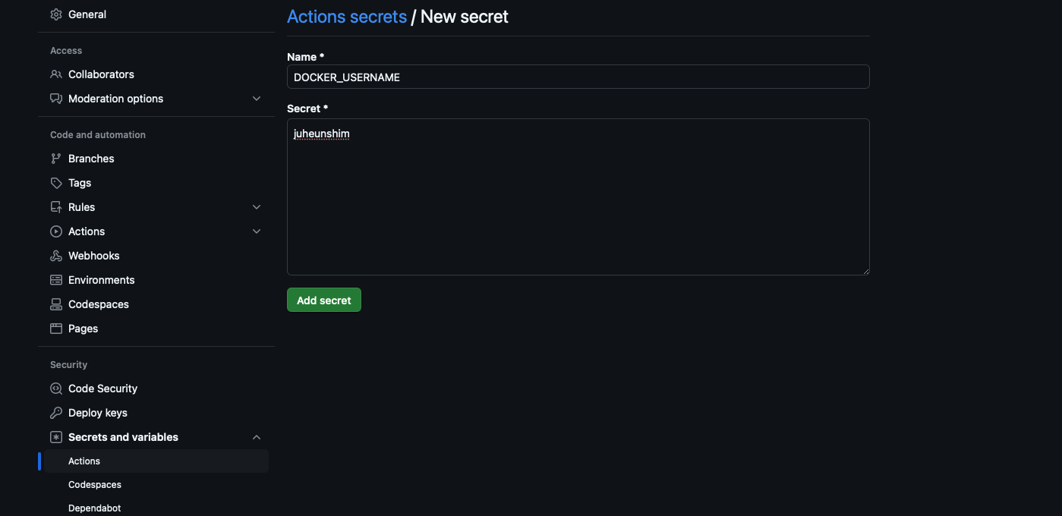Screen dimensions: 1062x516
Task: Click the Codespaces icon in sidebar
Action: [56, 304]
